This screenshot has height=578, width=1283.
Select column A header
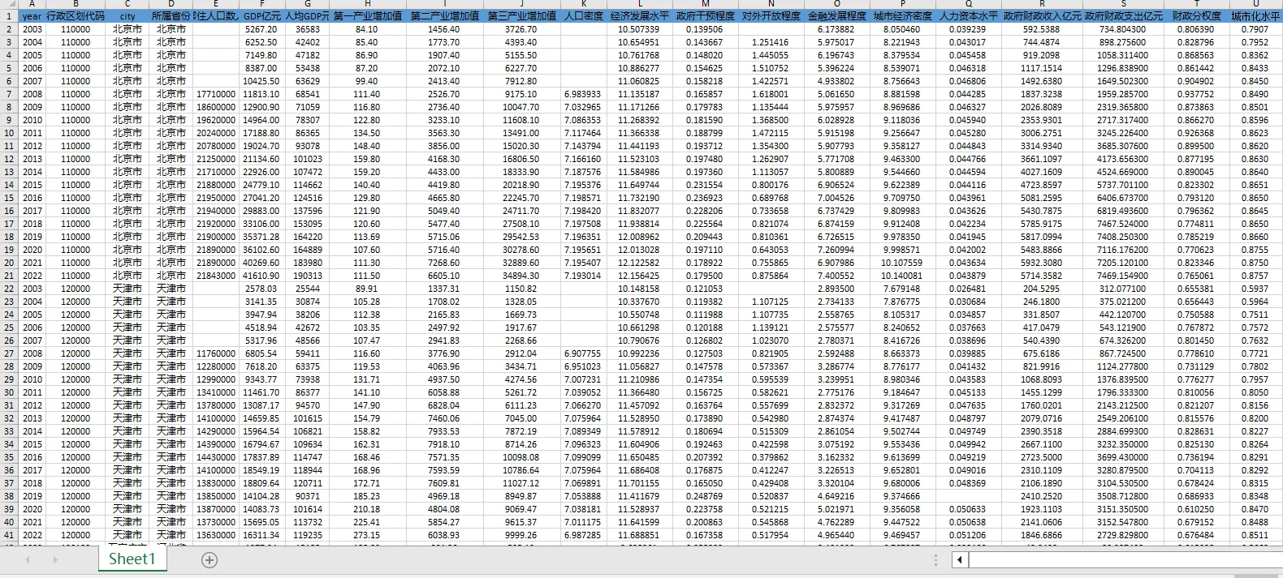[x=32, y=4]
